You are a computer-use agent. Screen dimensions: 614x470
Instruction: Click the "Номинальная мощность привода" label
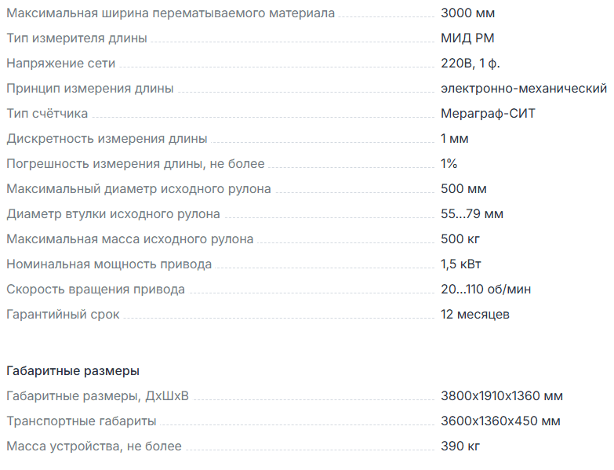tap(109, 264)
